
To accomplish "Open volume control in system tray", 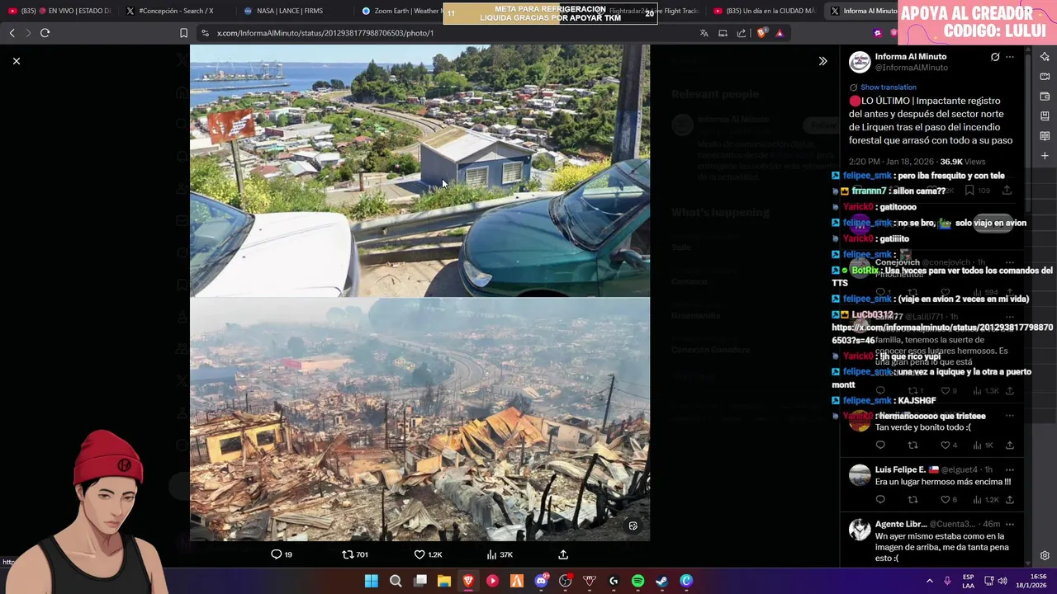I will click(1002, 581).
